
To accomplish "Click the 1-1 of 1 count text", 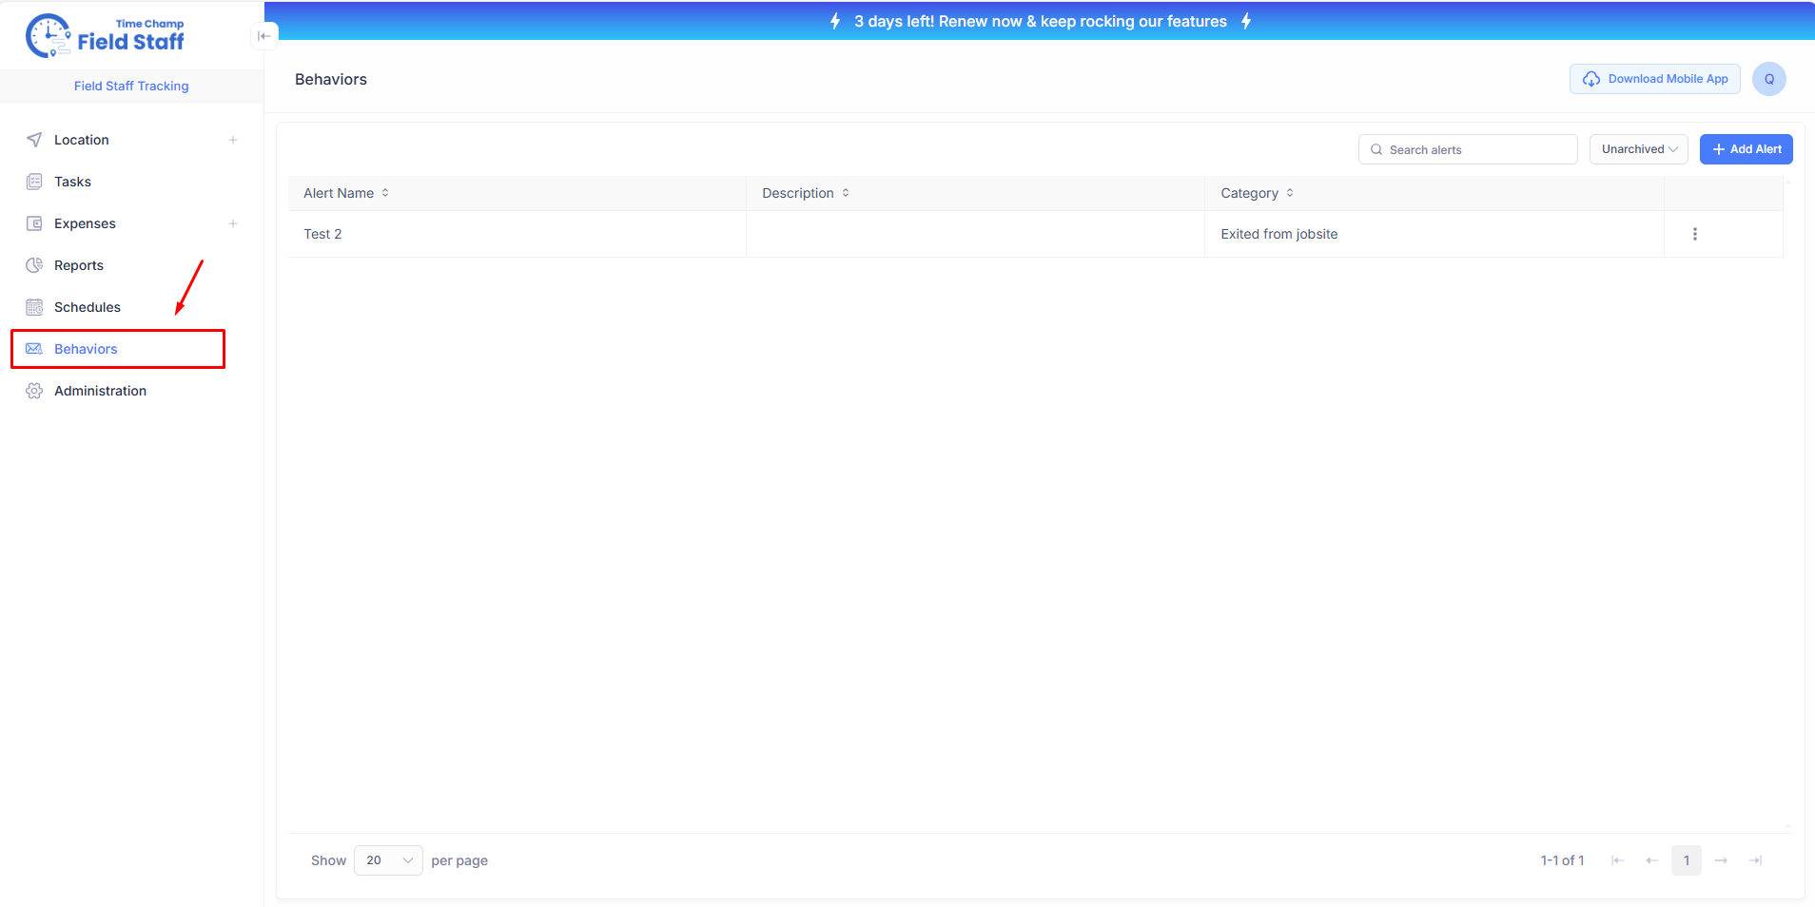I will [x=1563, y=860].
